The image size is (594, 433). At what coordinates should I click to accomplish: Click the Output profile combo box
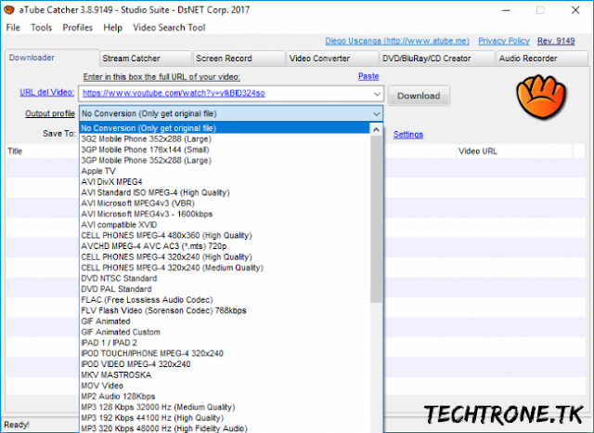click(x=231, y=113)
